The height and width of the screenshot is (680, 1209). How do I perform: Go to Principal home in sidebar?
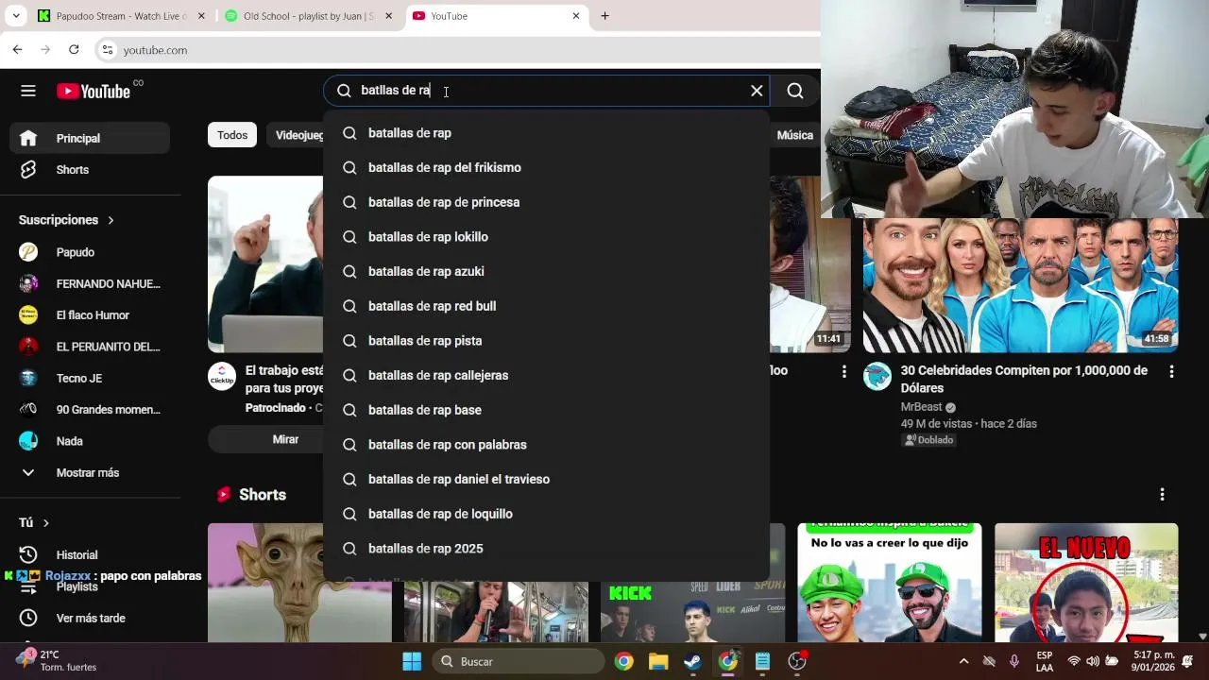click(x=91, y=138)
